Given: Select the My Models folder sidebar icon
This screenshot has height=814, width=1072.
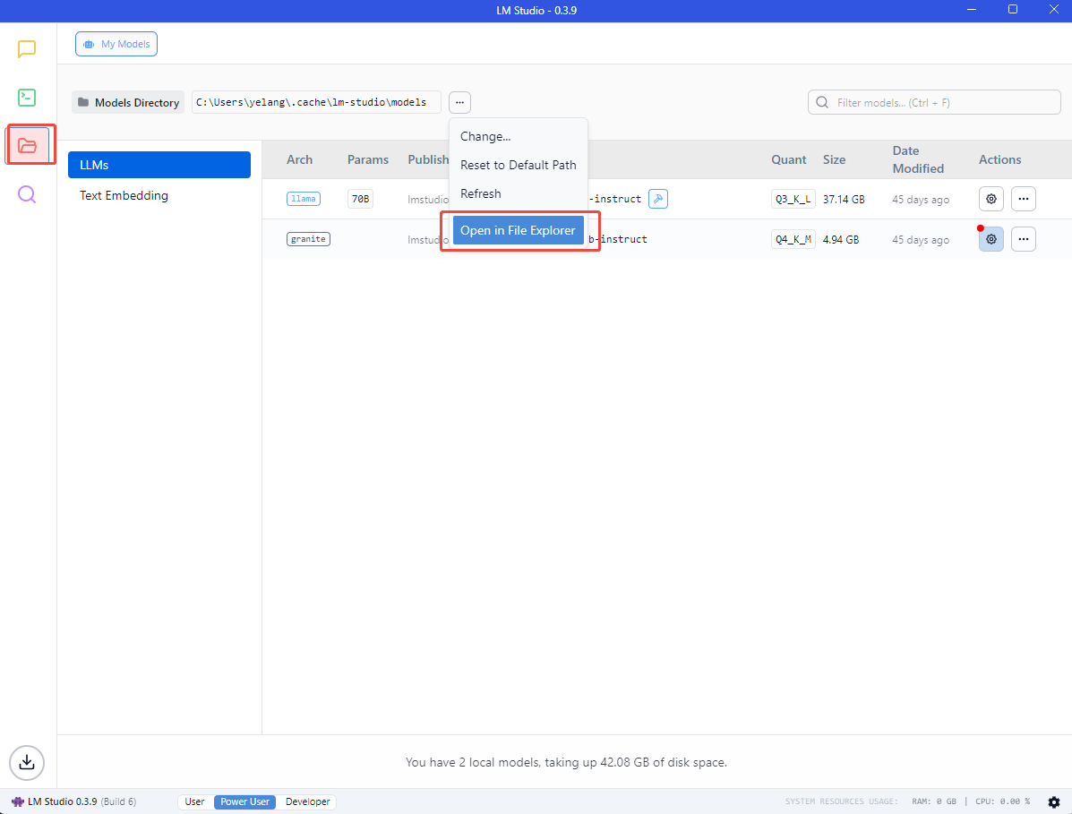Looking at the screenshot, I should tap(28, 146).
